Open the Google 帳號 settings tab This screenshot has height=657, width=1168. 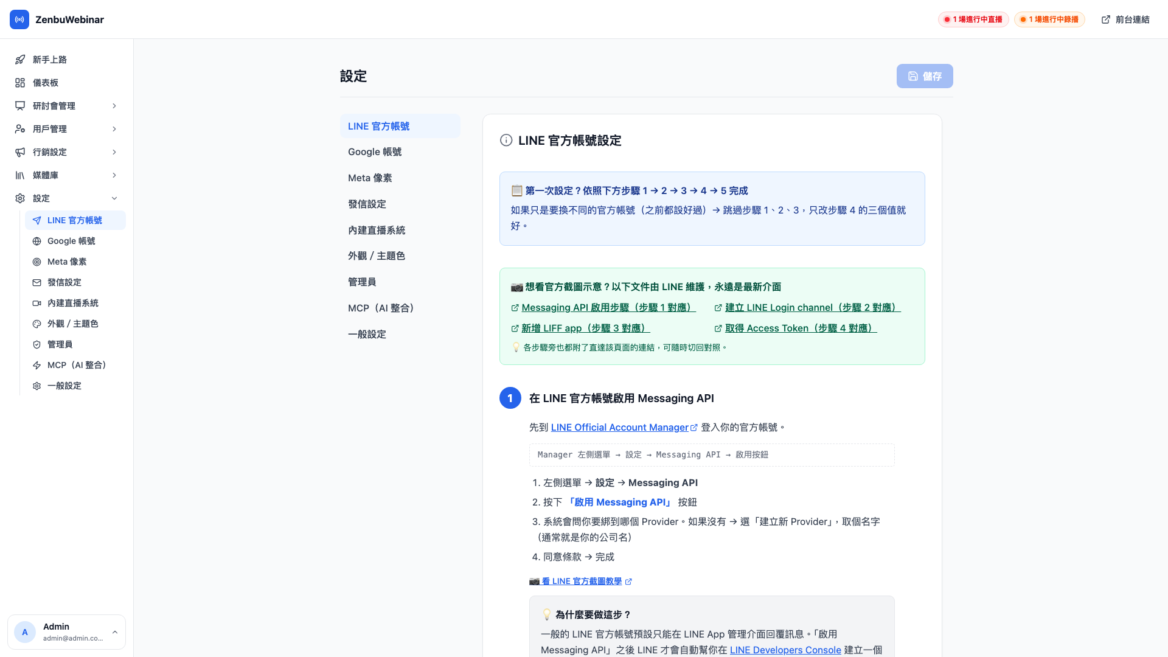pos(400,152)
